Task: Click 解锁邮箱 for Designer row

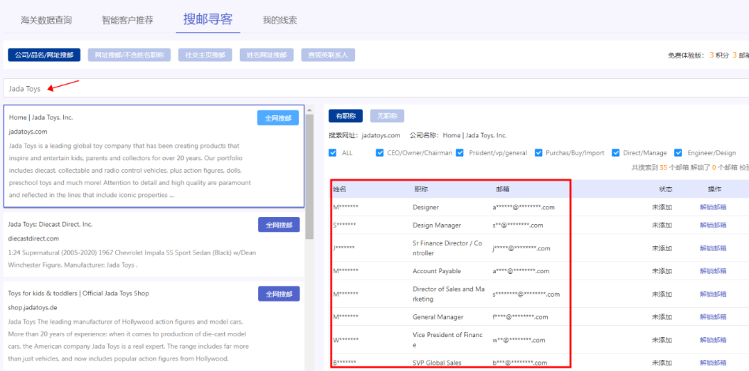Action: 713,207
